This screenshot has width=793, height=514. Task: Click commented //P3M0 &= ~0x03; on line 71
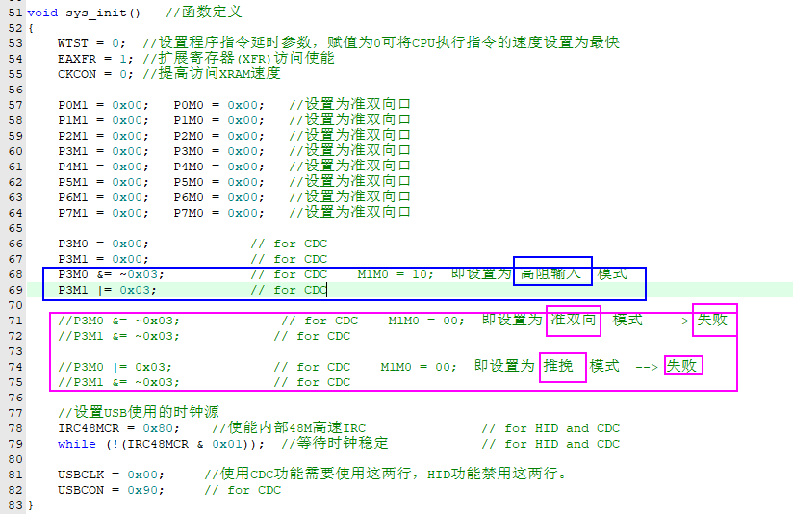click(118, 321)
